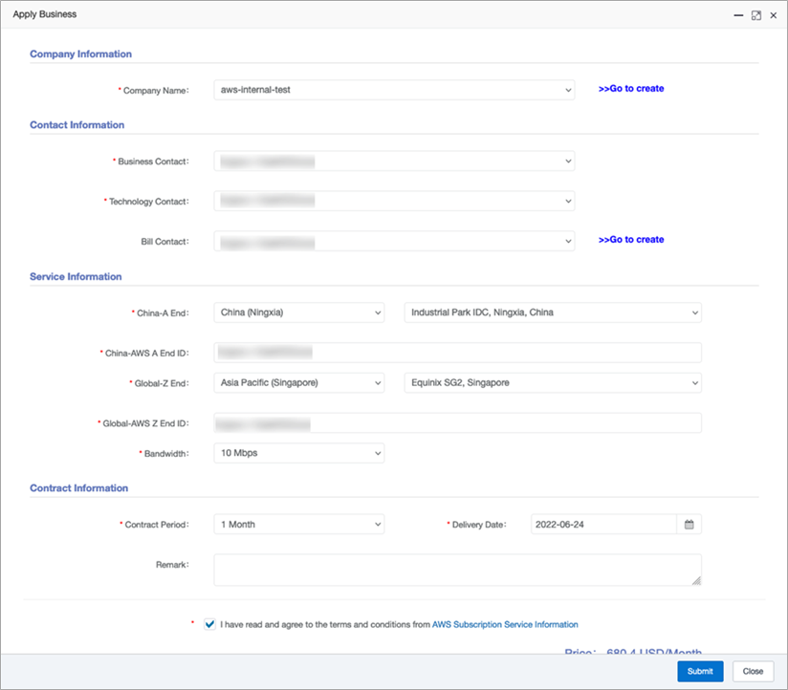Toggle the terms and conditions agreement checkbox
788x690 pixels.
(209, 624)
